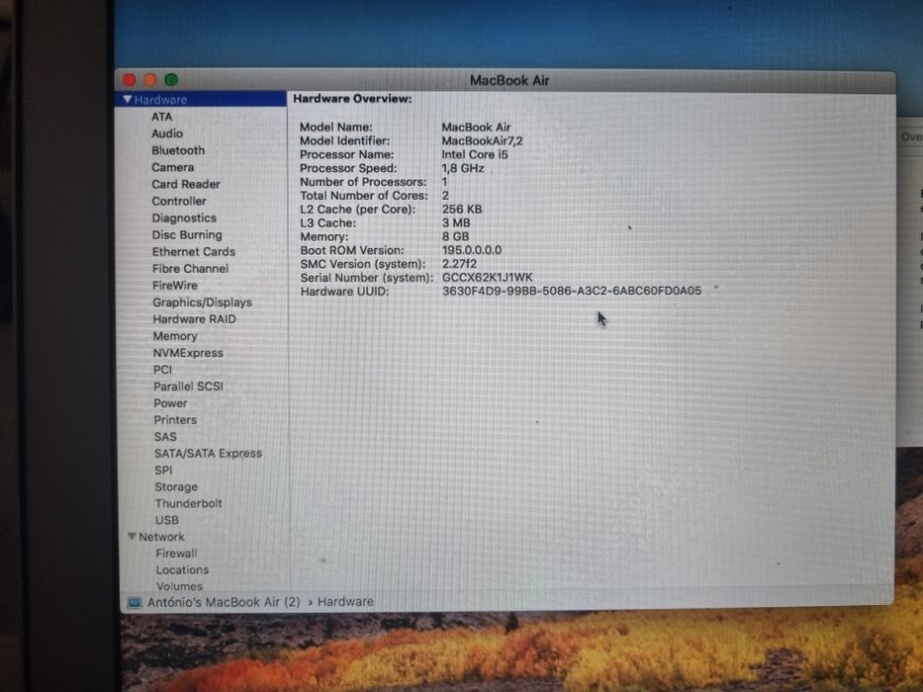Collapse the Network disclosure triangle
923x692 pixels.
[x=132, y=536]
